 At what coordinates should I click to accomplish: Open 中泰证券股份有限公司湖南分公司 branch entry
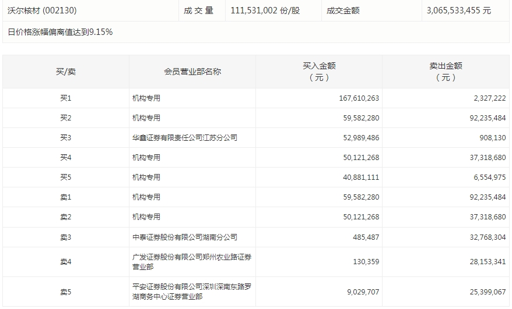point(185,237)
